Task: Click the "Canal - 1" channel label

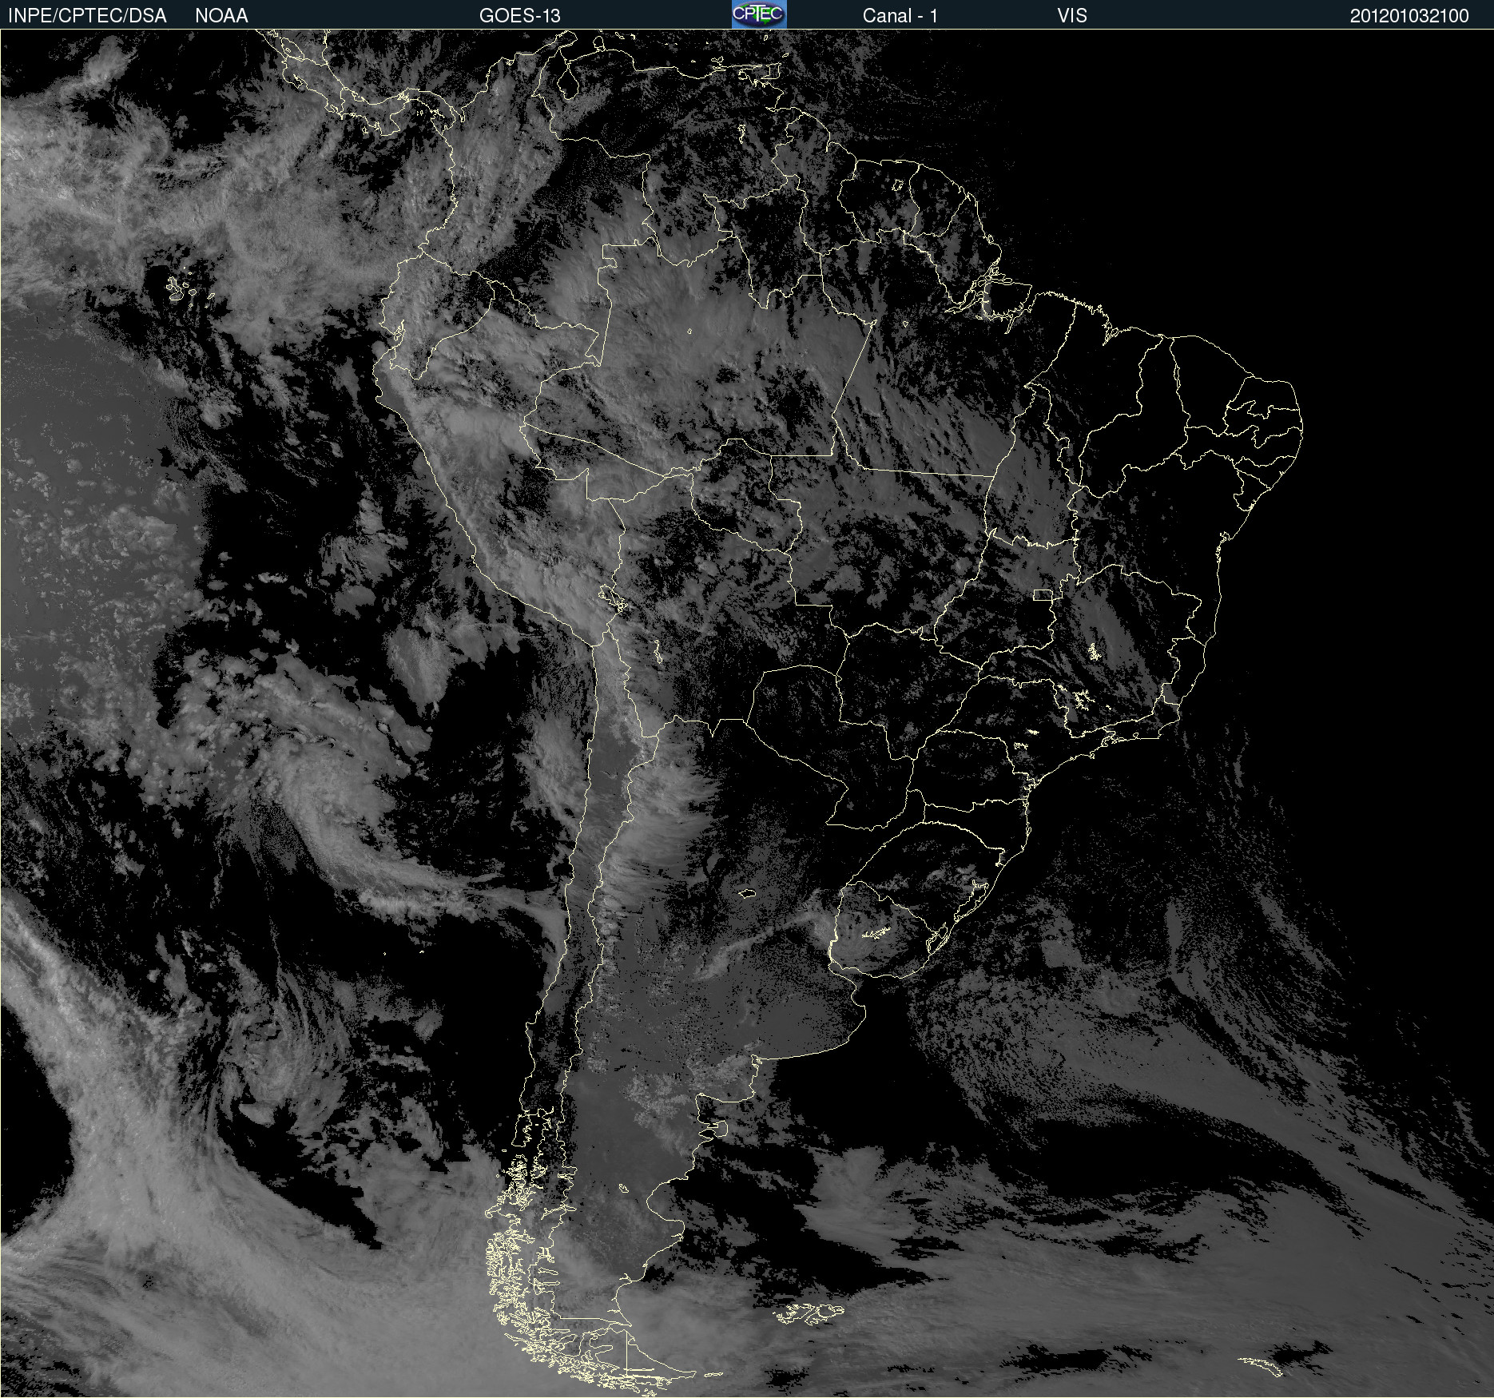Action: [x=900, y=16]
